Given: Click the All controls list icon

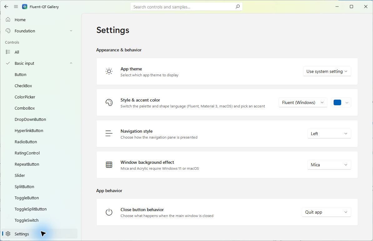Looking at the screenshot, I should [8, 52].
